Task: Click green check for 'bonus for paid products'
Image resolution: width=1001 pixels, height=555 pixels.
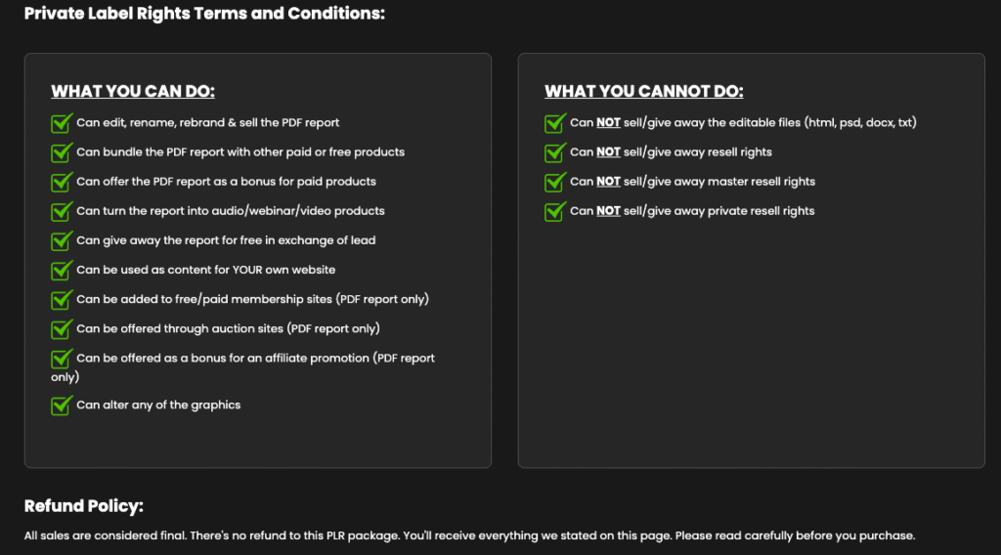Action: point(62,181)
